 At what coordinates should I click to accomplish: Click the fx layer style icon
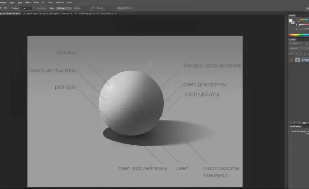point(300,122)
